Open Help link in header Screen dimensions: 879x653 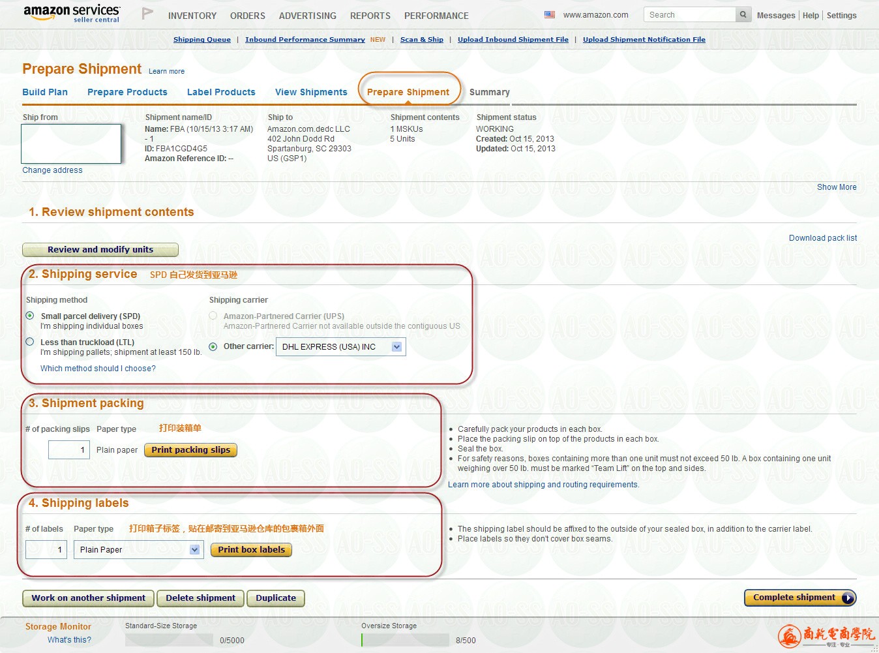point(811,16)
